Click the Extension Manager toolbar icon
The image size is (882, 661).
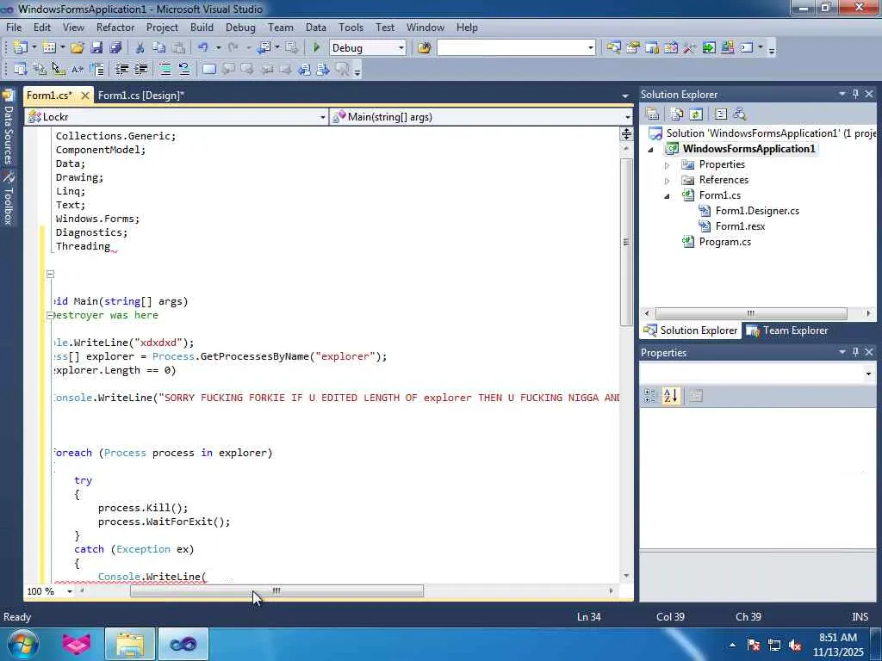[x=727, y=48]
